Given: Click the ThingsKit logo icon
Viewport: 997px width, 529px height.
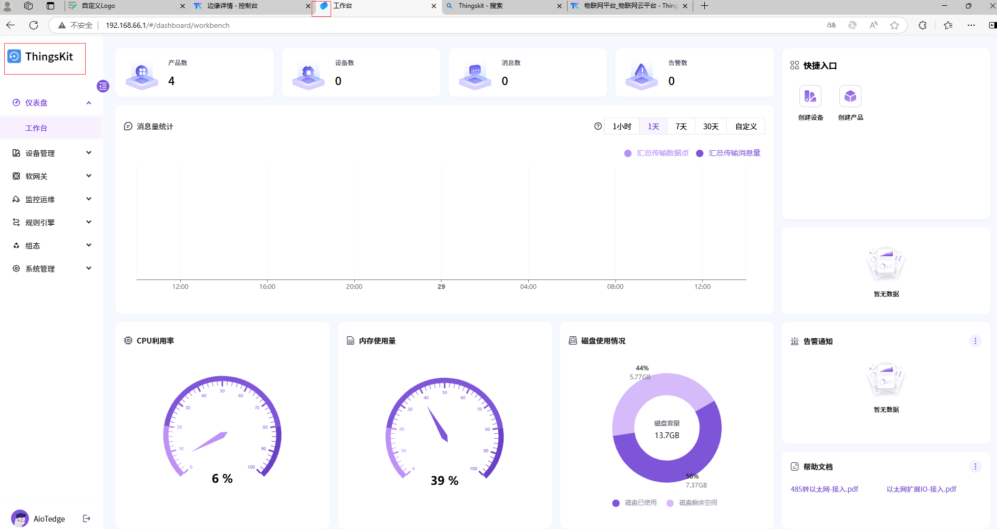Looking at the screenshot, I should coord(15,57).
